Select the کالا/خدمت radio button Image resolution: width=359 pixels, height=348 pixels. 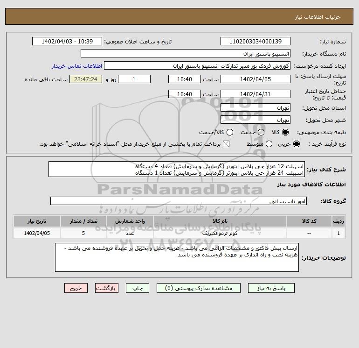pyautogui.click(x=230, y=132)
